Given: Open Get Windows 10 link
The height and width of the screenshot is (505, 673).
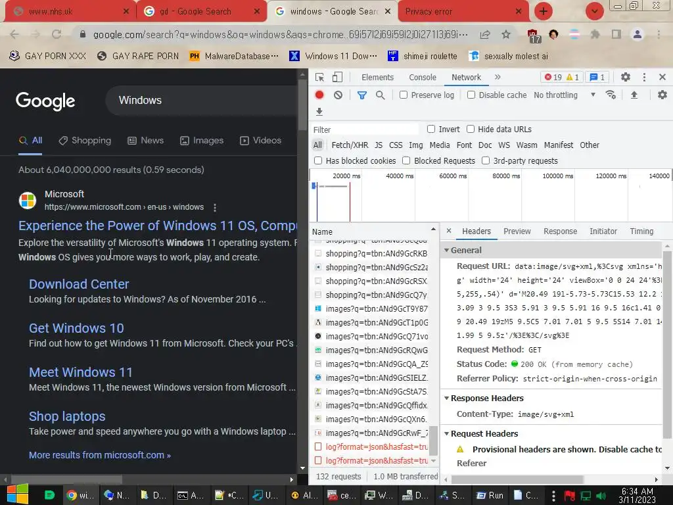Looking at the screenshot, I should (x=76, y=328).
